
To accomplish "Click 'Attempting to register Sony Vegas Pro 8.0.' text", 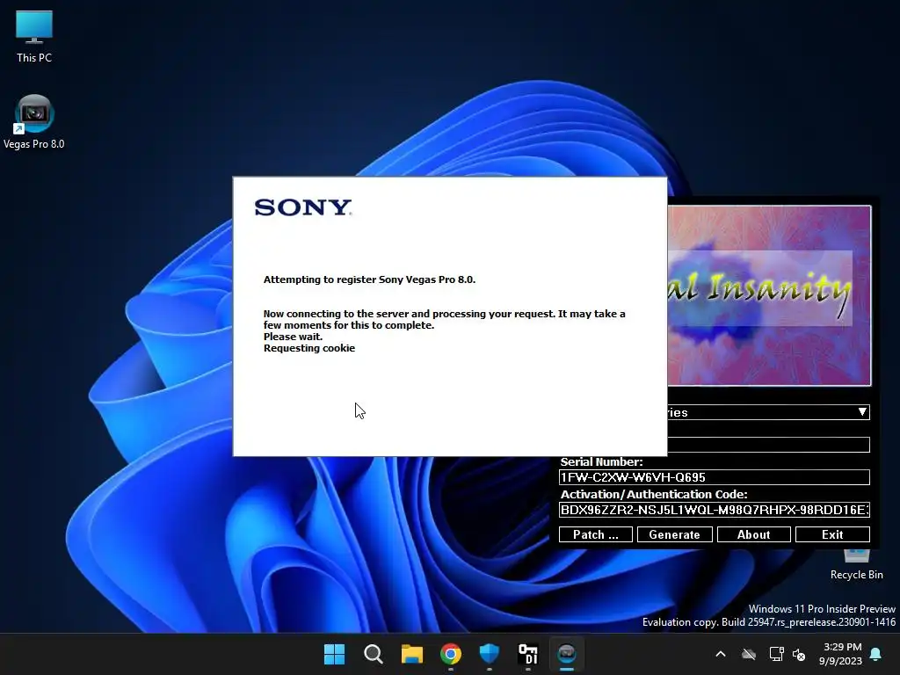I will pyautogui.click(x=370, y=279).
